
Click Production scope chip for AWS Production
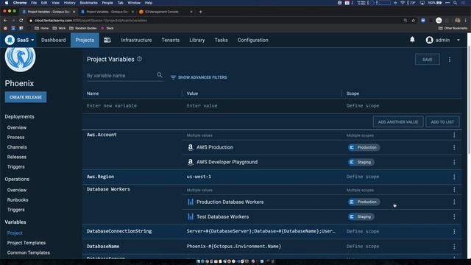(364, 147)
